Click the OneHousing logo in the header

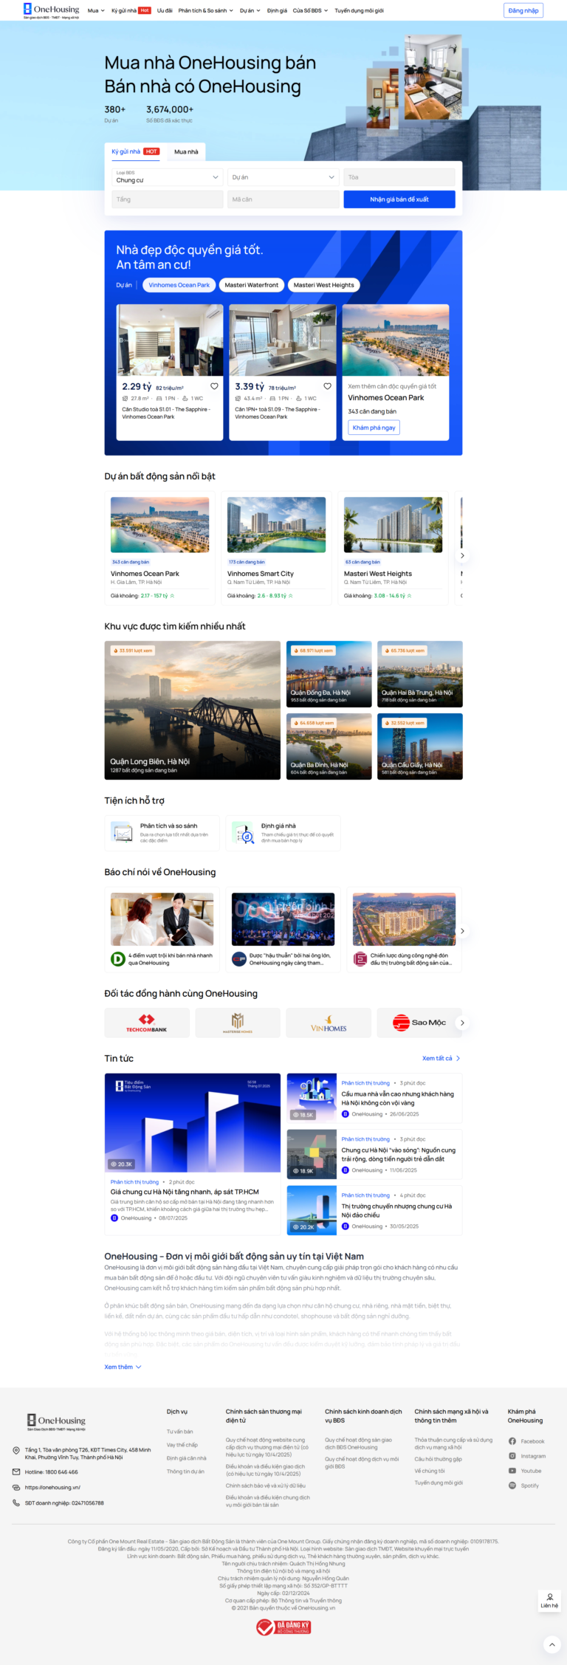tap(51, 10)
